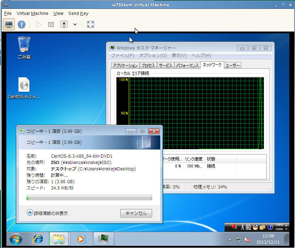Open IME help question mark icon

tap(270, 227)
